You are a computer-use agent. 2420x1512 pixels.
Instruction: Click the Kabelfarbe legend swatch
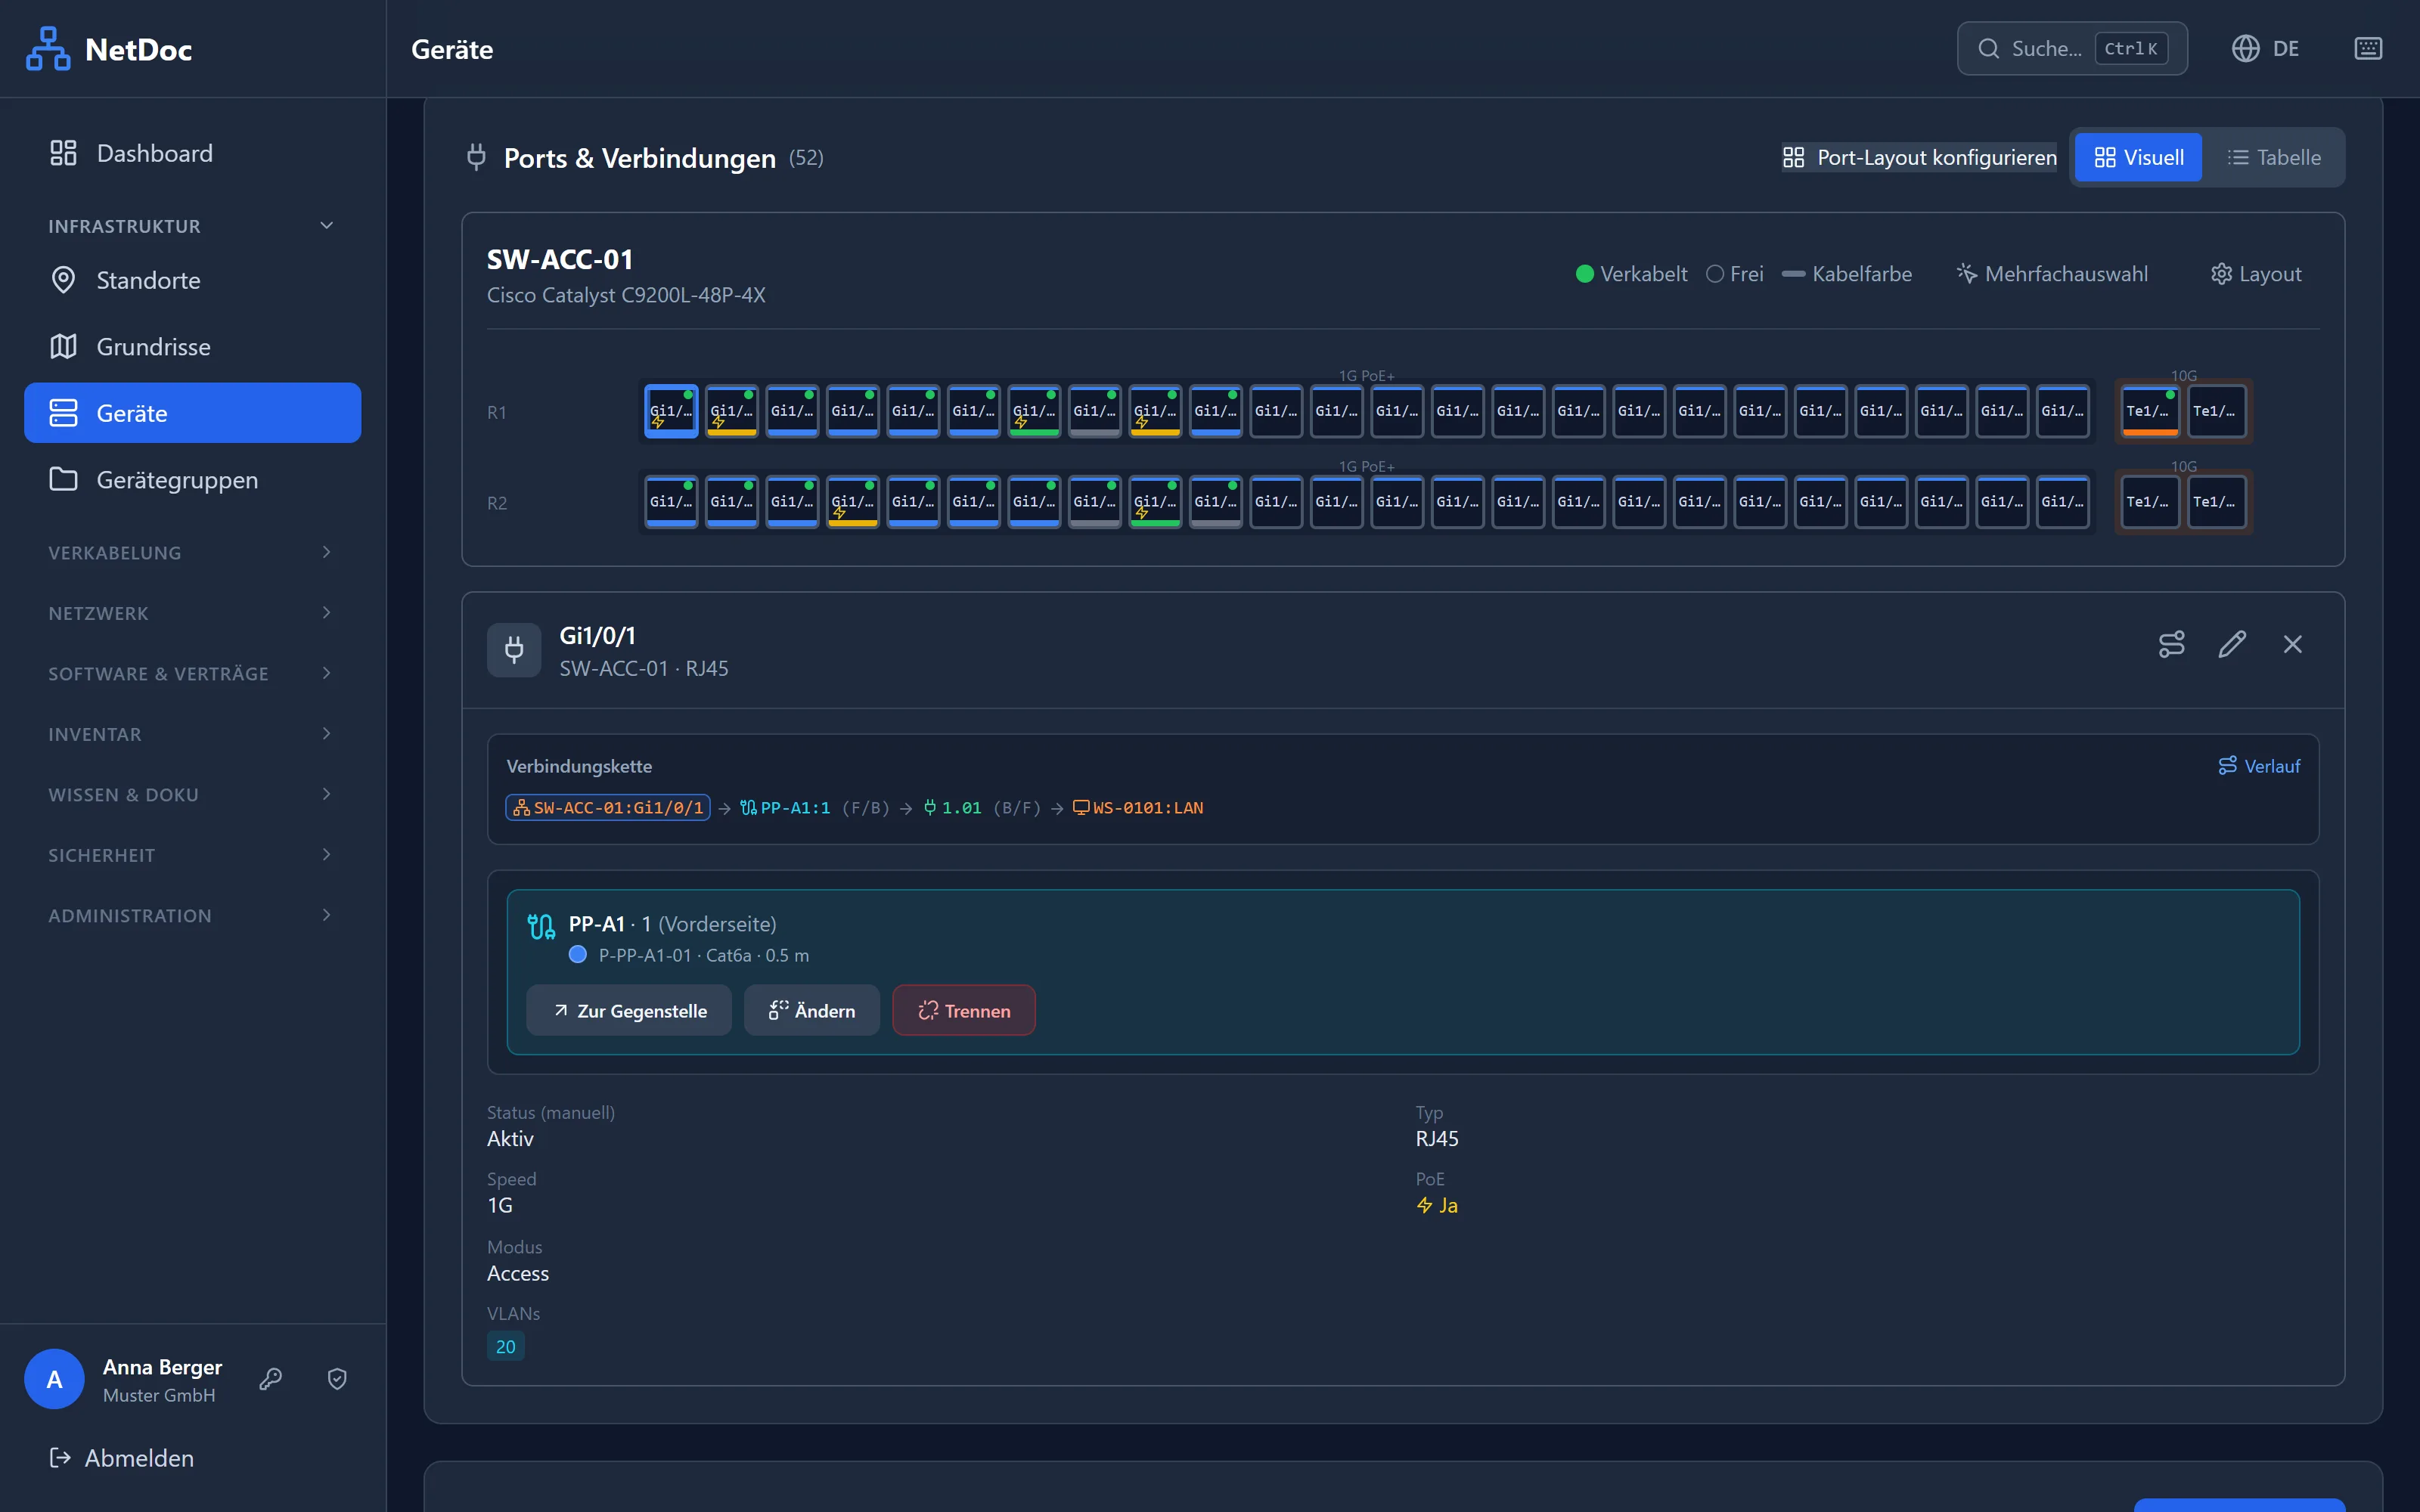click(x=1793, y=274)
